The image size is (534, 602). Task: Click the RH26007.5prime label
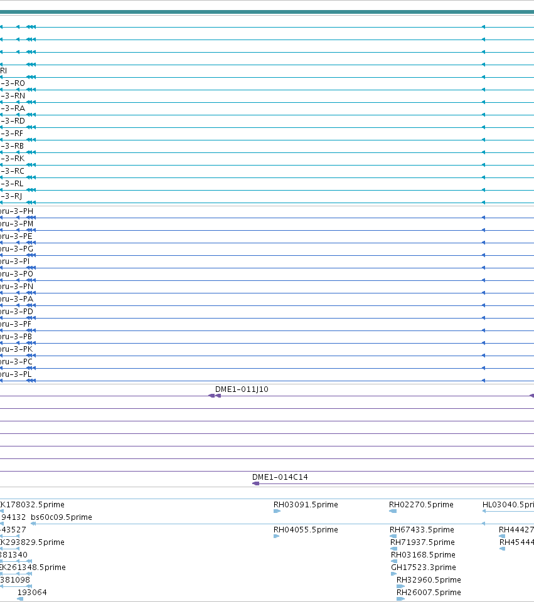click(x=429, y=593)
